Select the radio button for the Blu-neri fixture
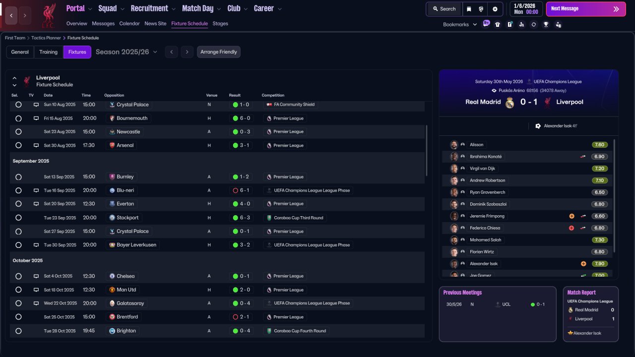The height and width of the screenshot is (357, 635). pyautogui.click(x=18, y=190)
